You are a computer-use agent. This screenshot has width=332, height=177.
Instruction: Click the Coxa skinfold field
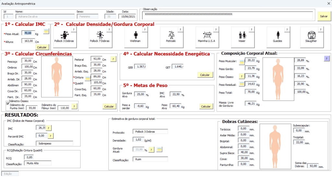(243, 158)
